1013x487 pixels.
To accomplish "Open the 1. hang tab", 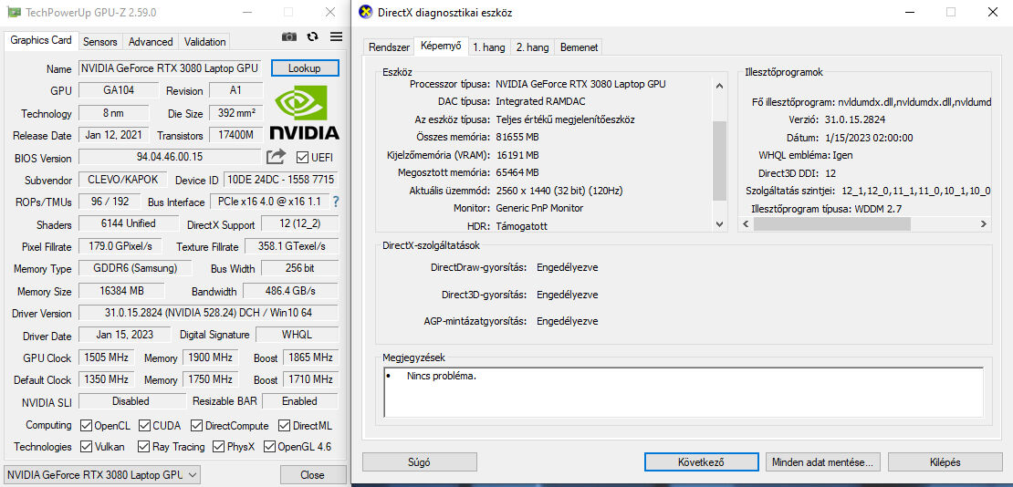I will tap(488, 47).
